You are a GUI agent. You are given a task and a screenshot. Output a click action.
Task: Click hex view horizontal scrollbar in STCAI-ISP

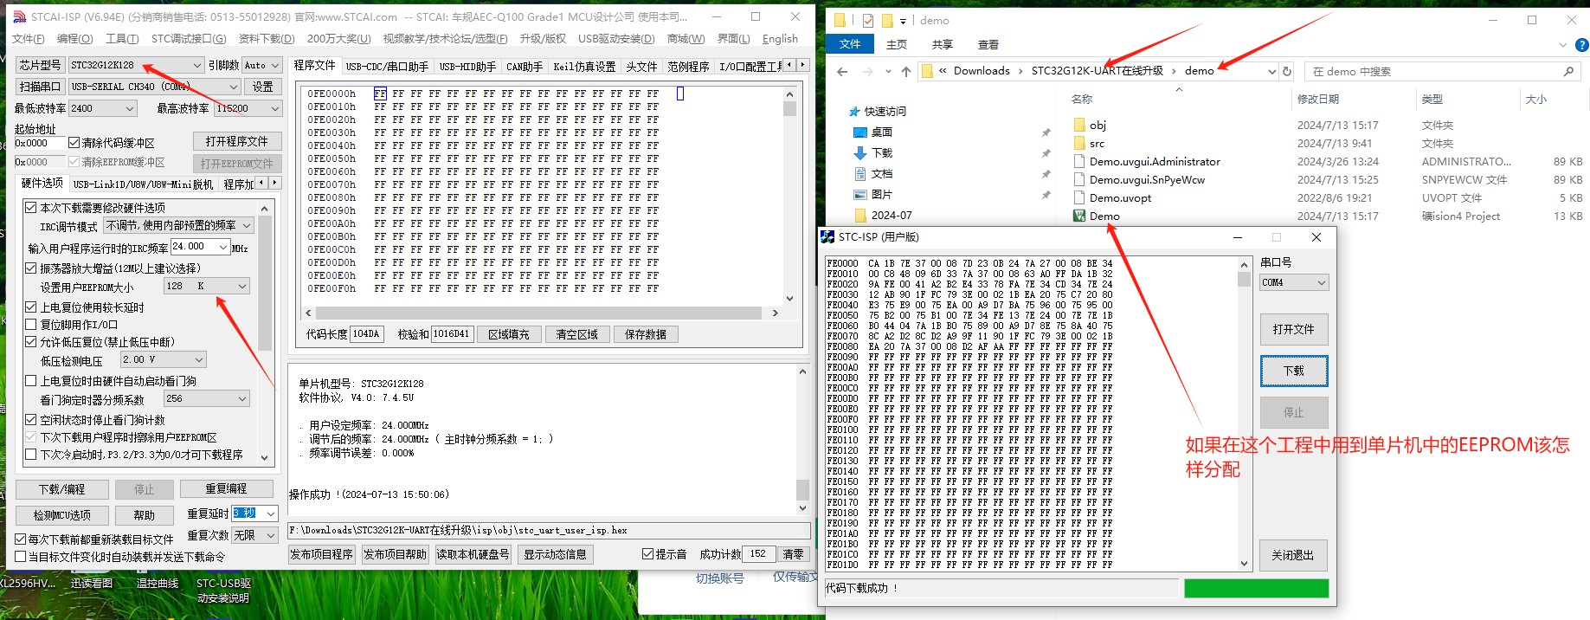coord(541,313)
